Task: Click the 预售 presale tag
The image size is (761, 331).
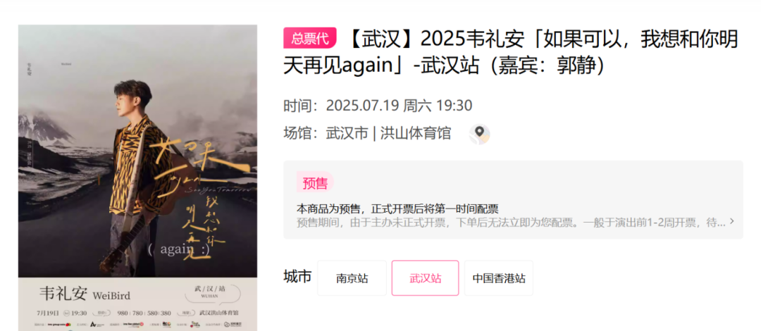Action: click(x=315, y=183)
